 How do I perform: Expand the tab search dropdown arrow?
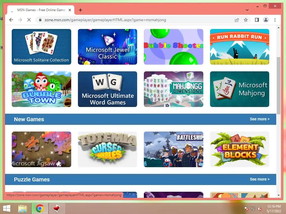pyautogui.click(x=247, y=10)
